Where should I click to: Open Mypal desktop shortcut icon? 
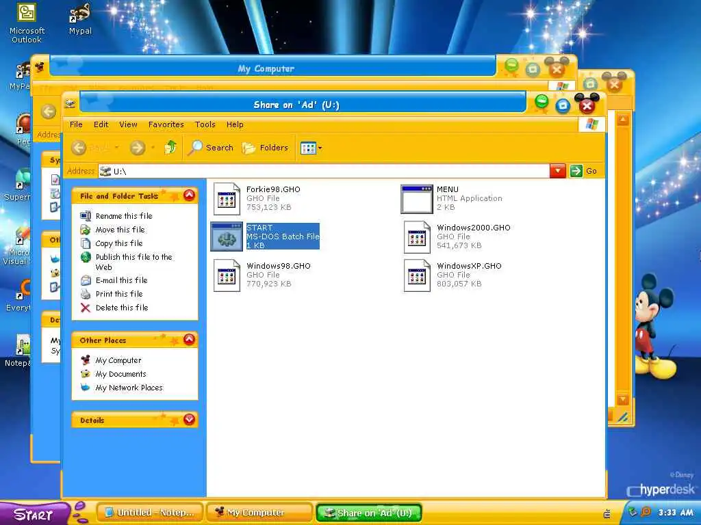point(81,19)
